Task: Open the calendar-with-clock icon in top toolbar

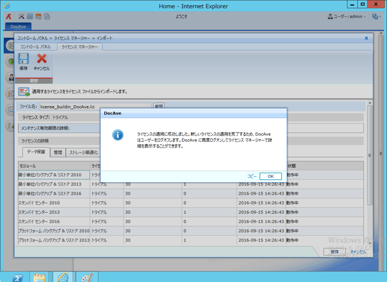Action: 39,17
